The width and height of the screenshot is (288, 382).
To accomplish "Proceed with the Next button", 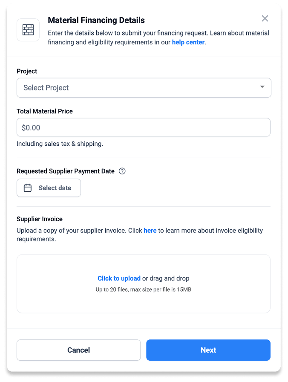I will point(208,350).
